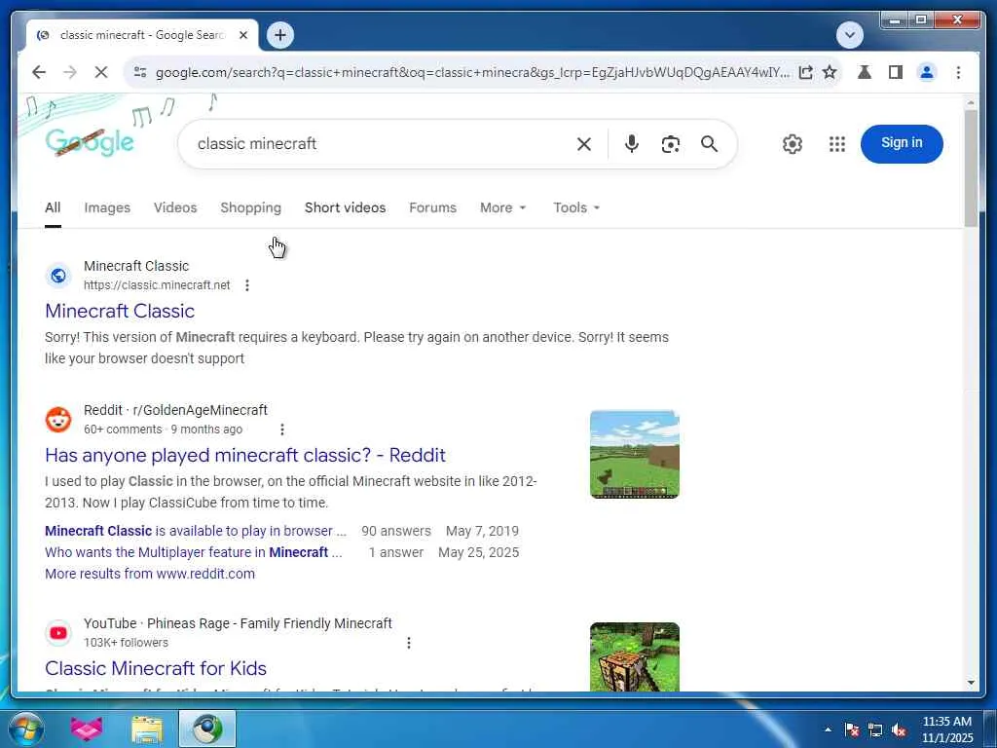Viewport: 997px width, 748px height.
Task: View site information icon in address bar
Action: 140,72
